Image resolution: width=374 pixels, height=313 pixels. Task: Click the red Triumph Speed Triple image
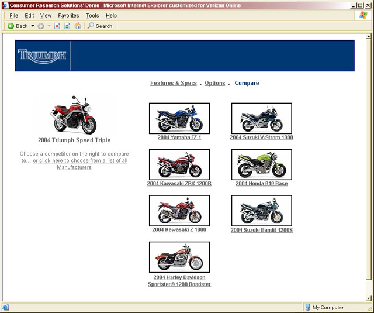pos(74,115)
